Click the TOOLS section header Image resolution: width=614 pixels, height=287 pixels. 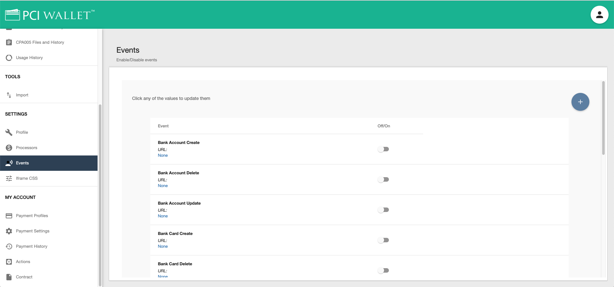13,77
